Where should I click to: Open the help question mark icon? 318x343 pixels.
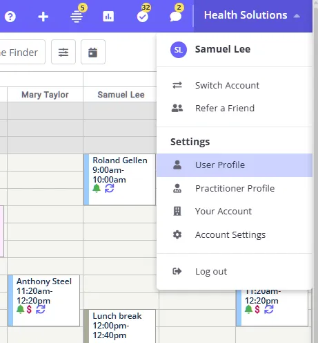pos(10,17)
